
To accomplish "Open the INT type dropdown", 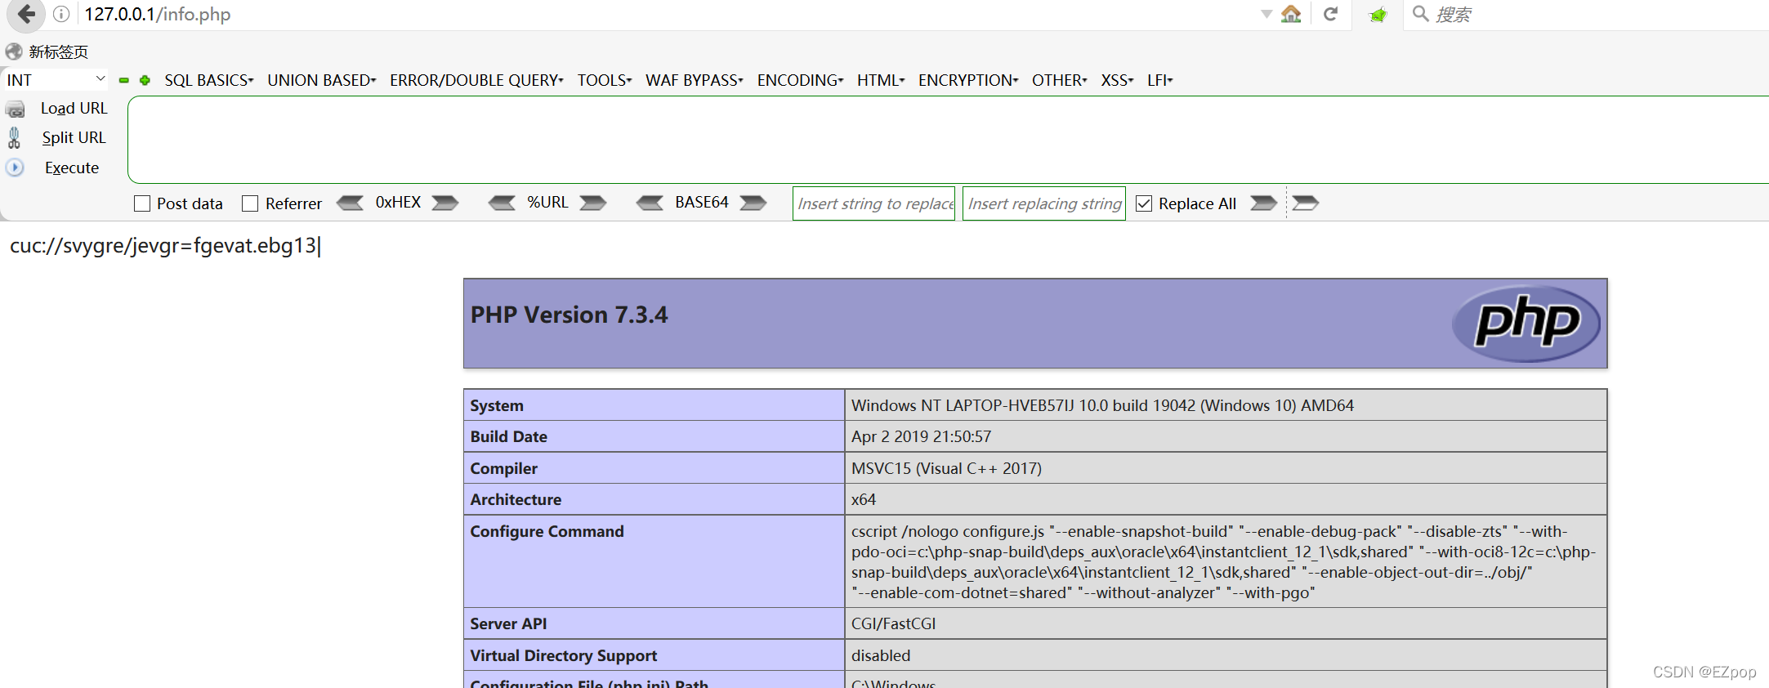I will click(56, 80).
